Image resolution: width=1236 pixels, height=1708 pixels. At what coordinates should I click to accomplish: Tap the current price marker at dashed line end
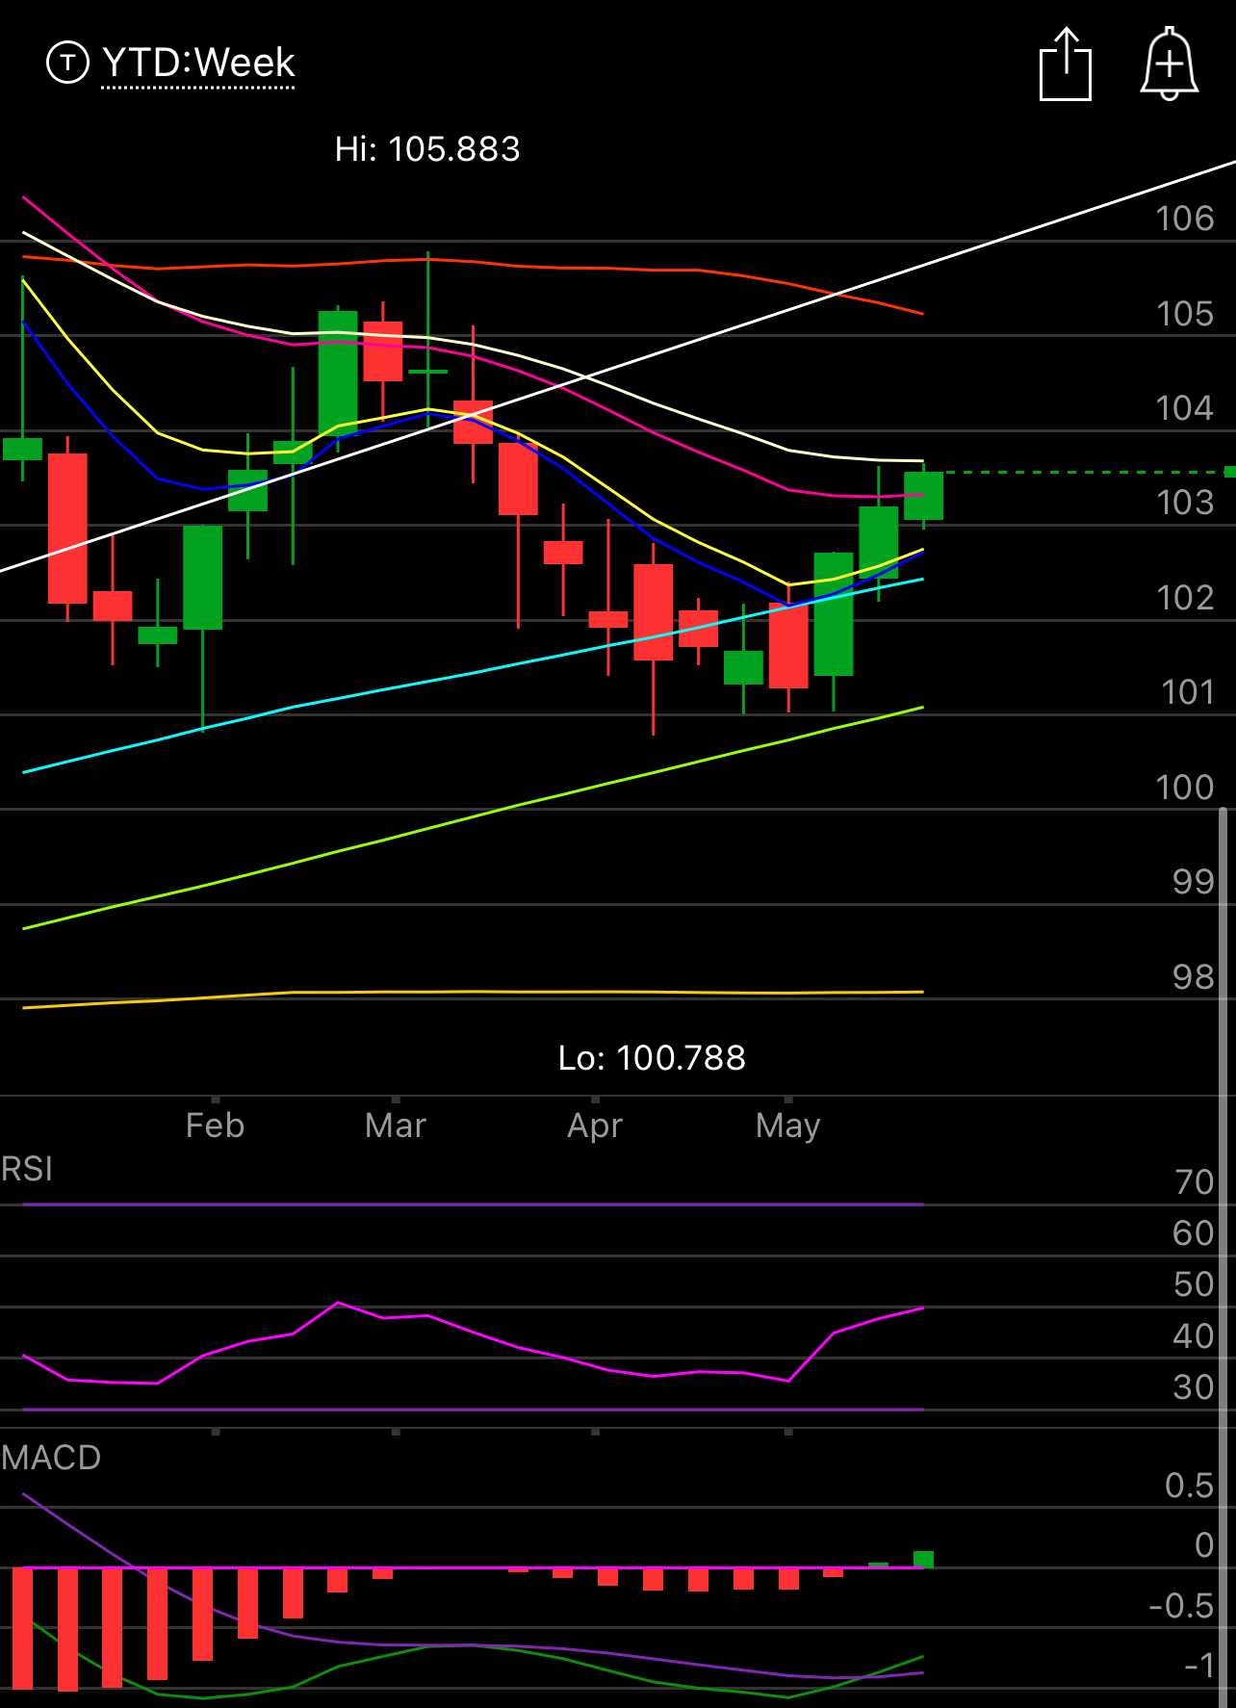pyautogui.click(x=1229, y=471)
